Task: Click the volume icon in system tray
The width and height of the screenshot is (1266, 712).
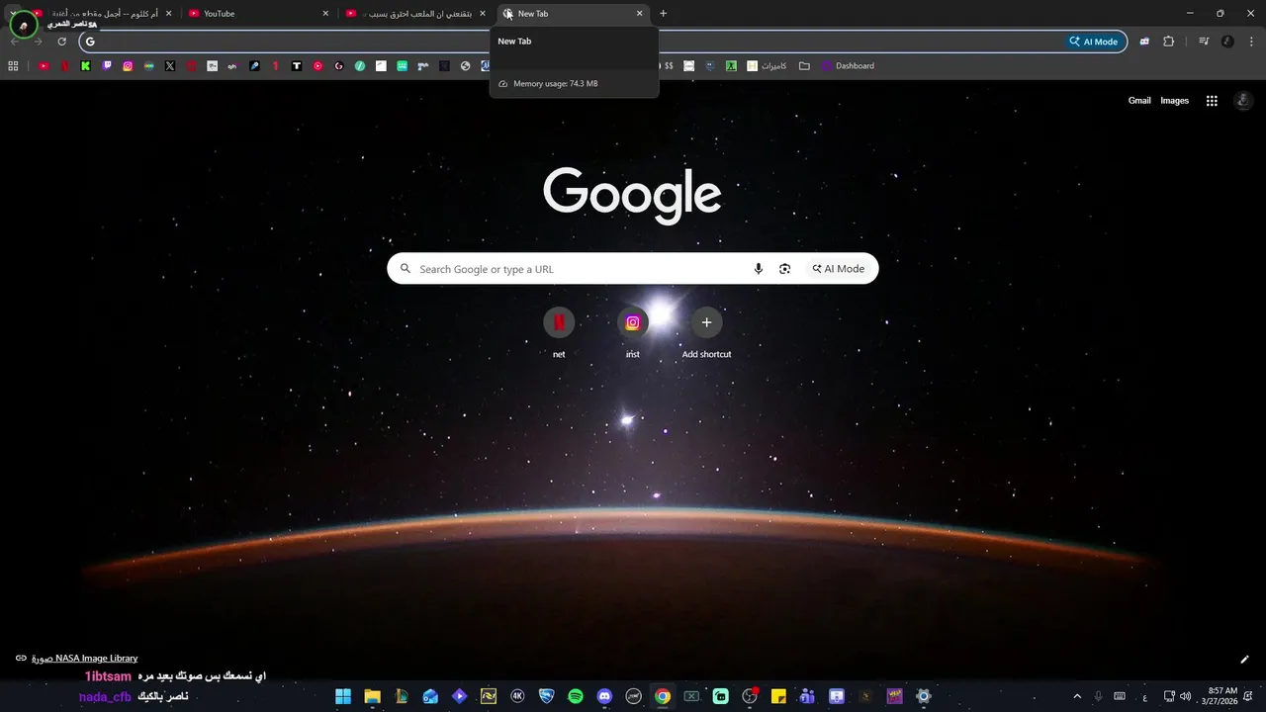Action: click(x=1185, y=696)
